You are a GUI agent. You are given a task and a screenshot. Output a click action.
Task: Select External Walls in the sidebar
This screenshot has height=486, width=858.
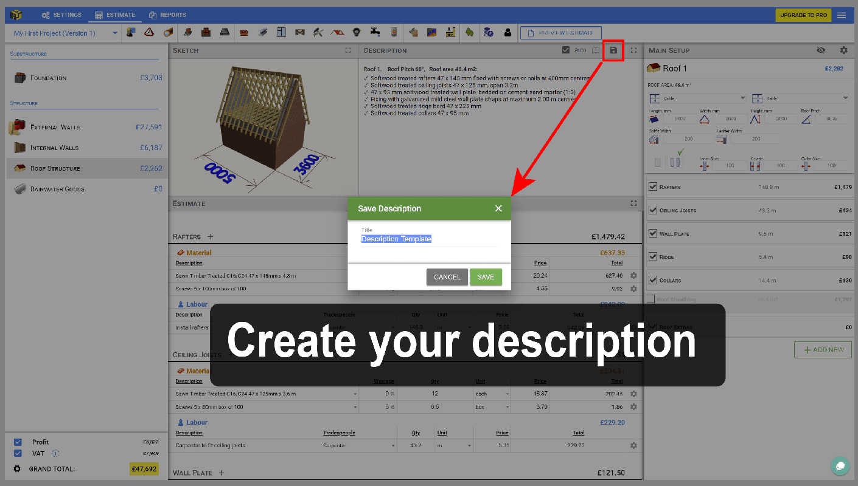pyautogui.click(x=87, y=127)
